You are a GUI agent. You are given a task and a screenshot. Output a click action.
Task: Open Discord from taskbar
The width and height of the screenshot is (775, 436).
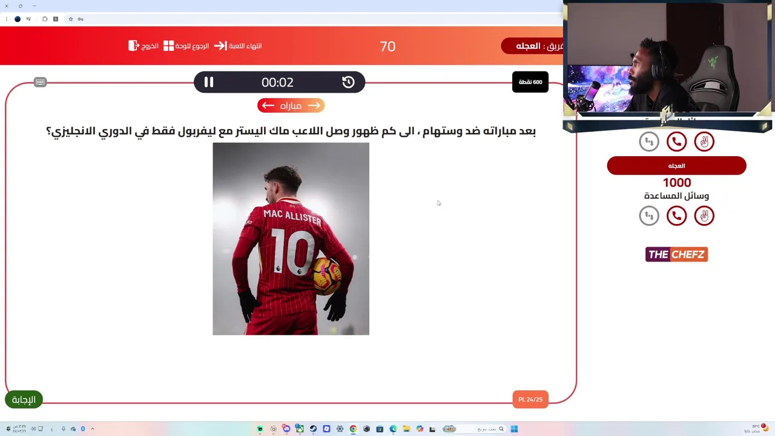point(286,429)
